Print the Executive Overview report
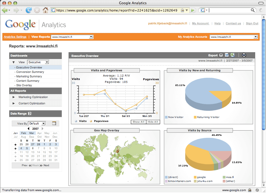The image size is (266, 193). click(x=244, y=55)
